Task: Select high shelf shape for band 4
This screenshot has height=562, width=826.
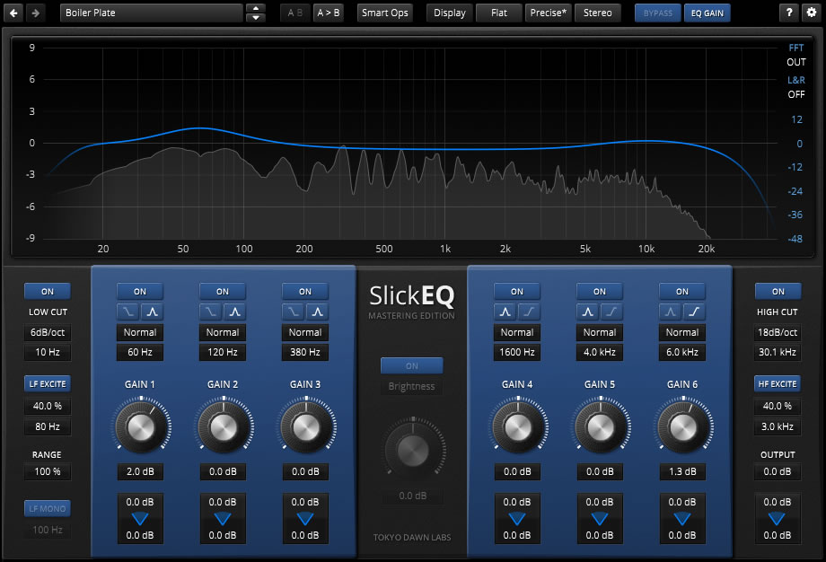Action: click(x=530, y=312)
